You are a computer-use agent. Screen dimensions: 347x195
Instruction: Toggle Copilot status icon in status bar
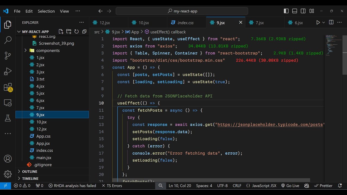pos(307,186)
